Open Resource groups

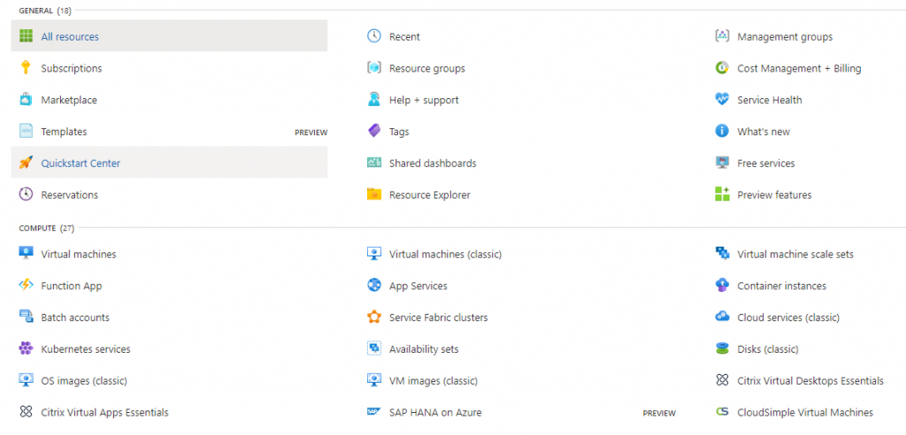(427, 68)
